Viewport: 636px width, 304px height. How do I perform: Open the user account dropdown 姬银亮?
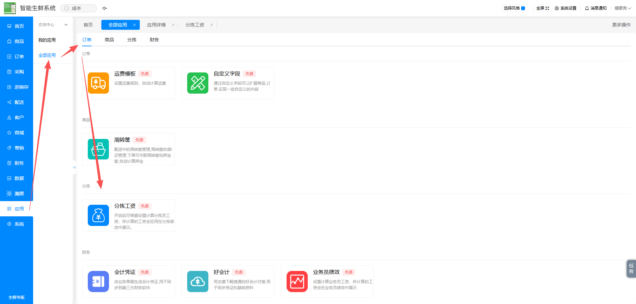[623, 8]
